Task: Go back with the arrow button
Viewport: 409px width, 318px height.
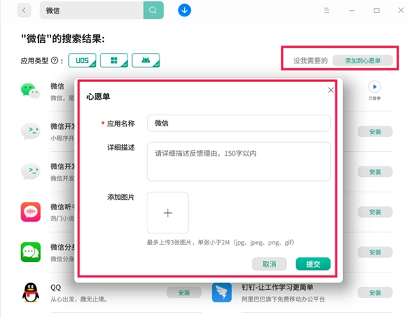Action: tap(24, 10)
